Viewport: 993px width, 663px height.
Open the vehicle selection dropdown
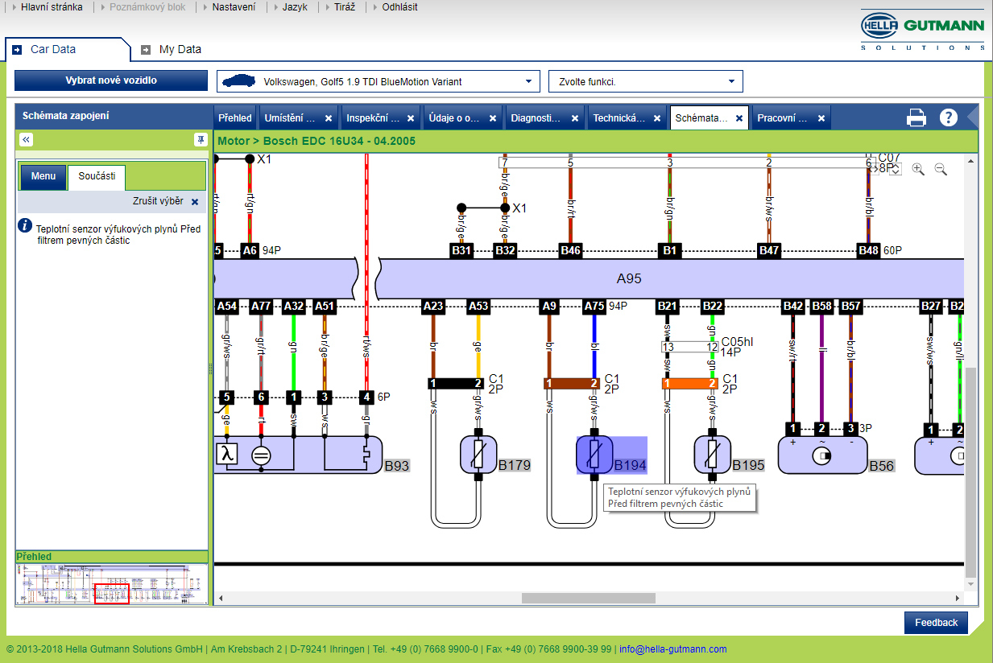coord(379,81)
